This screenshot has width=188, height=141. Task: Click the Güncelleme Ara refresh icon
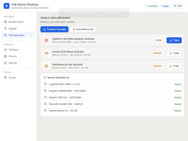point(74,29)
